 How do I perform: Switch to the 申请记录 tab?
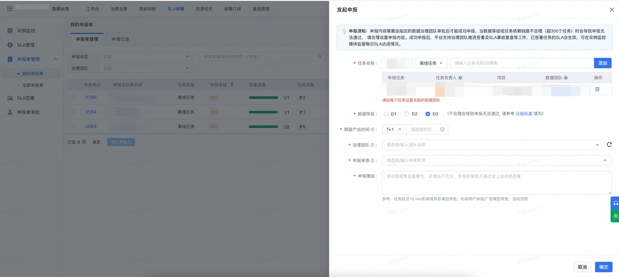coord(120,39)
